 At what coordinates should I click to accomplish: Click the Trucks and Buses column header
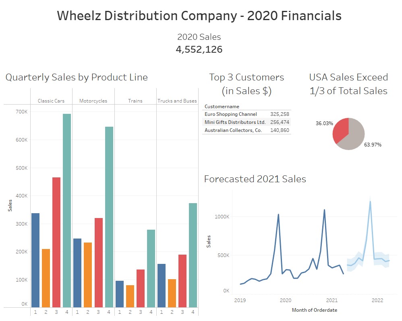point(177,101)
